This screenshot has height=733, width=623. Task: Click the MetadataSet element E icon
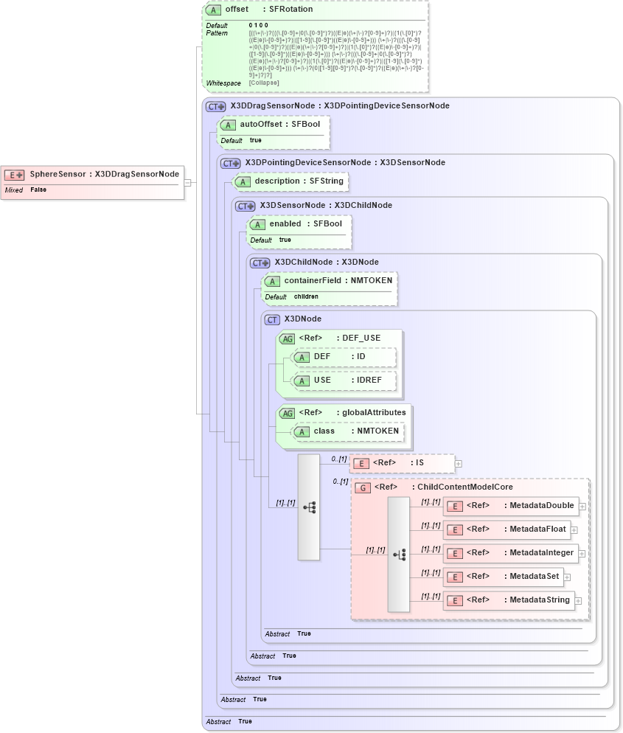[455, 577]
